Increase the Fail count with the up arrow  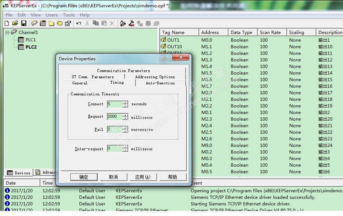125,128
